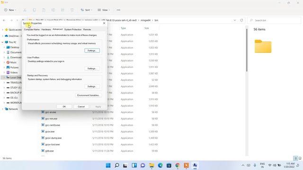The height and width of the screenshot is (170, 303).
Task: Click the gdb.exe application icon
Action: click(x=43, y=151)
